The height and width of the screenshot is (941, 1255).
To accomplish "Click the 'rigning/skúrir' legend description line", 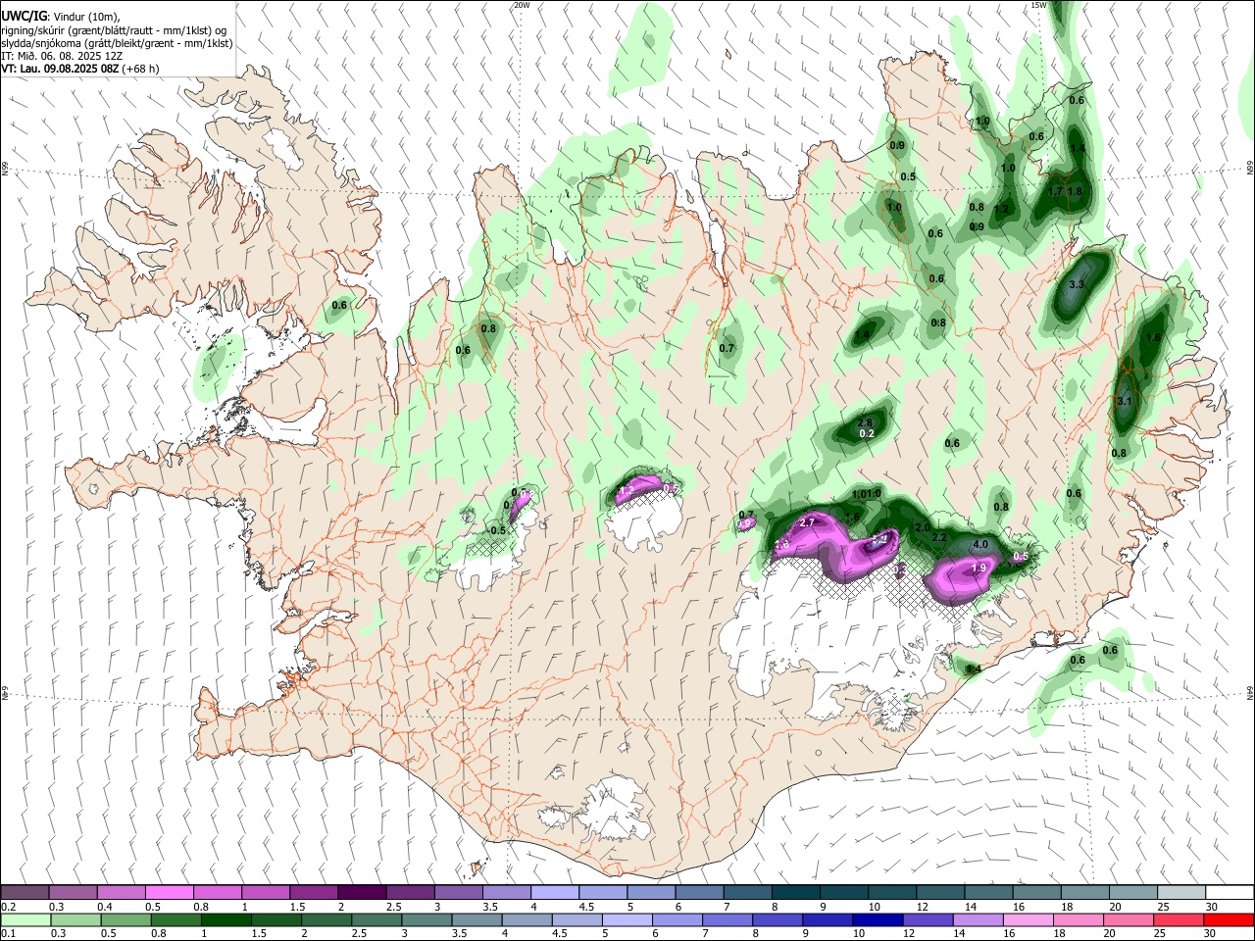I will tap(113, 30).
